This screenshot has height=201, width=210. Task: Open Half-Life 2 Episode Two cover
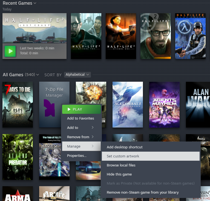click(x=86, y=36)
